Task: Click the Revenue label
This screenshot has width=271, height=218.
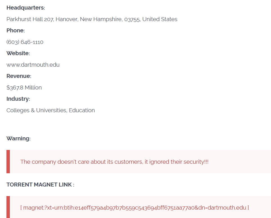Action: point(19,76)
